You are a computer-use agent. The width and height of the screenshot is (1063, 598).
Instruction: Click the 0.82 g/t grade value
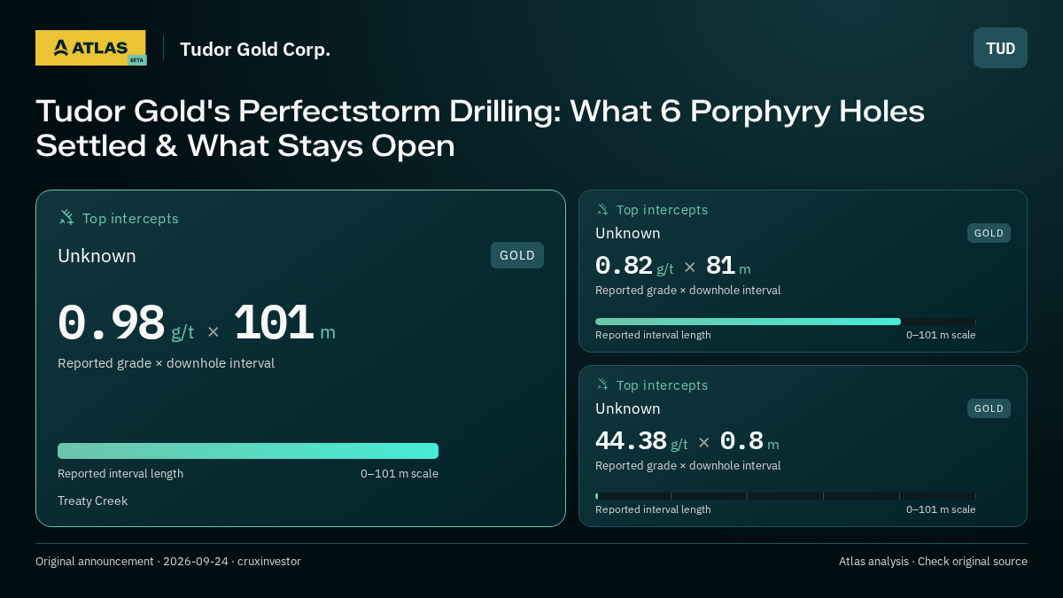634,266
